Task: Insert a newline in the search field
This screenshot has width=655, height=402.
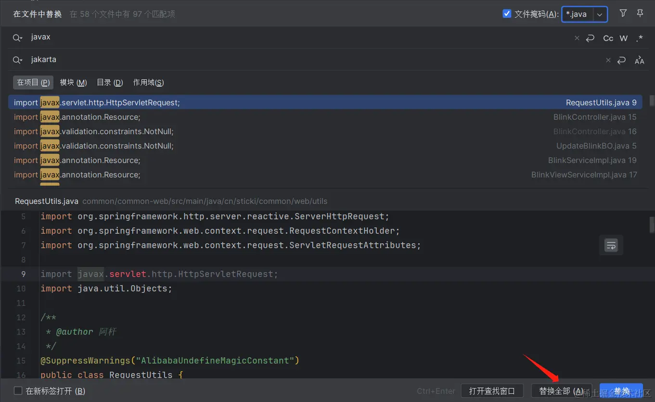Action: [x=591, y=38]
